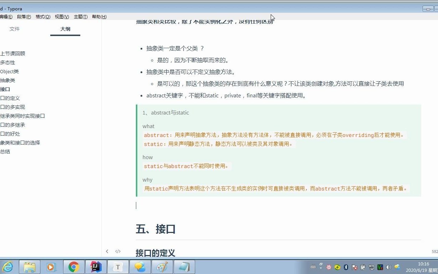Viewport: 438px width, 274px height.
Task: Open the 视图 menu
Action: coord(61,16)
